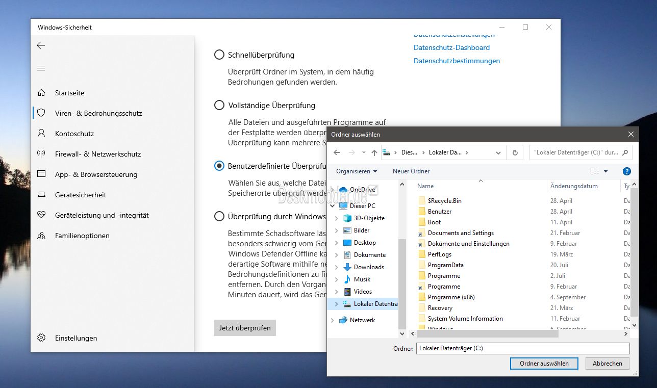Click the search magnifier icon in dialog
The image size is (657, 388).
point(625,152)
